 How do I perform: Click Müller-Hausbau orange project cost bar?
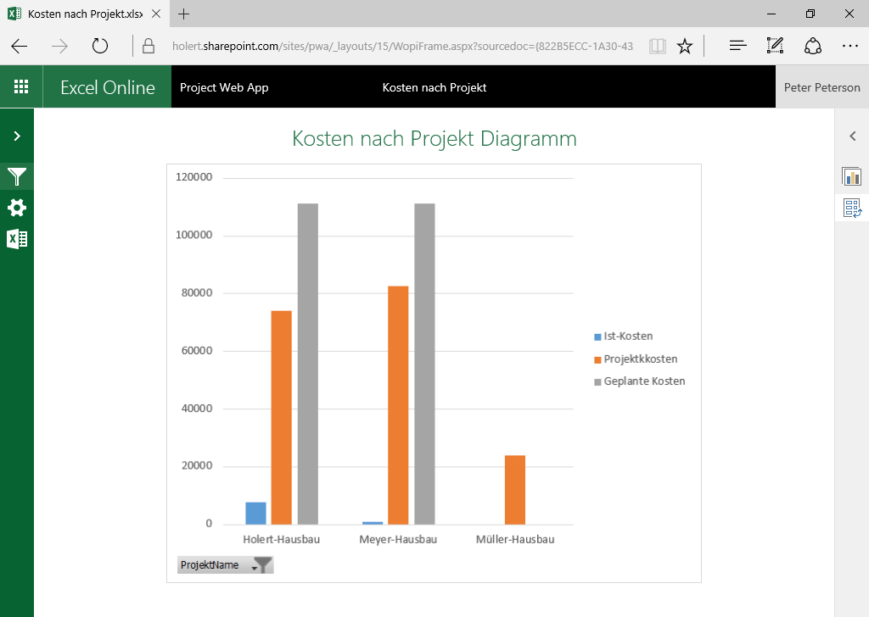pyautogui.click(x=515, y=490)
